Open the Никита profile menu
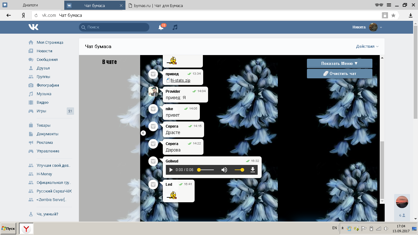Screen dimensions: 418x235 point(367,27)
